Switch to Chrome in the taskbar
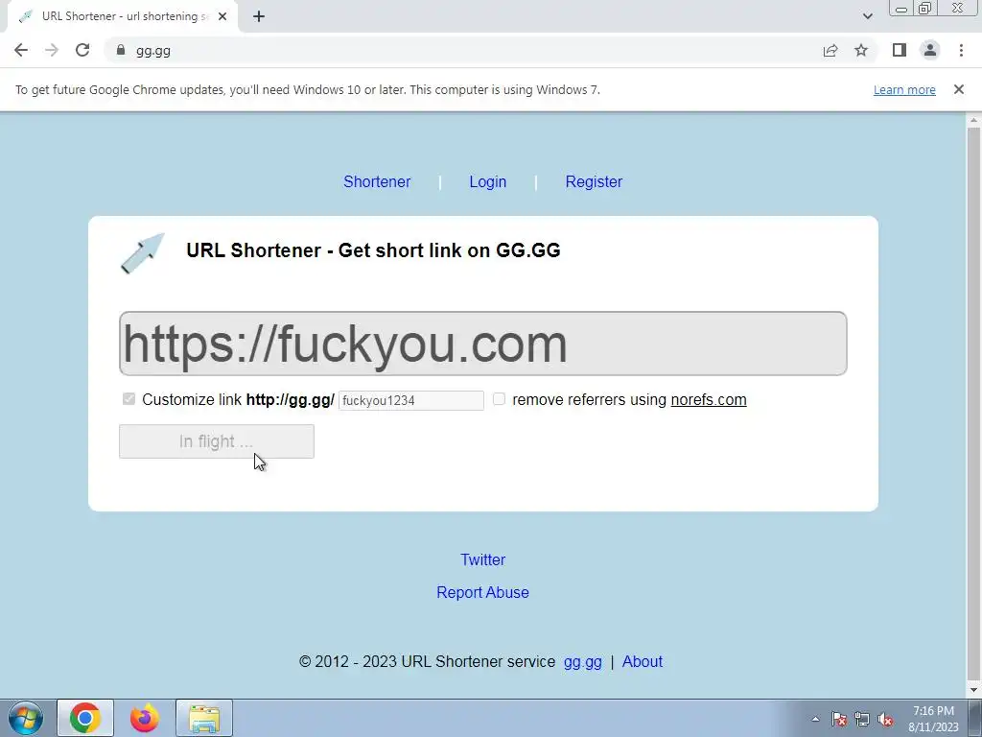Viewport: 982px width, 737px height. point(85,718)
